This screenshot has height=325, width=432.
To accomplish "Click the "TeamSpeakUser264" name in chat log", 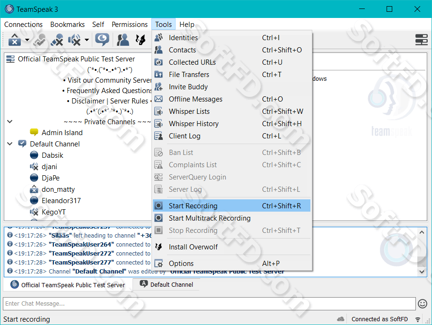I will tap(81, 244).
